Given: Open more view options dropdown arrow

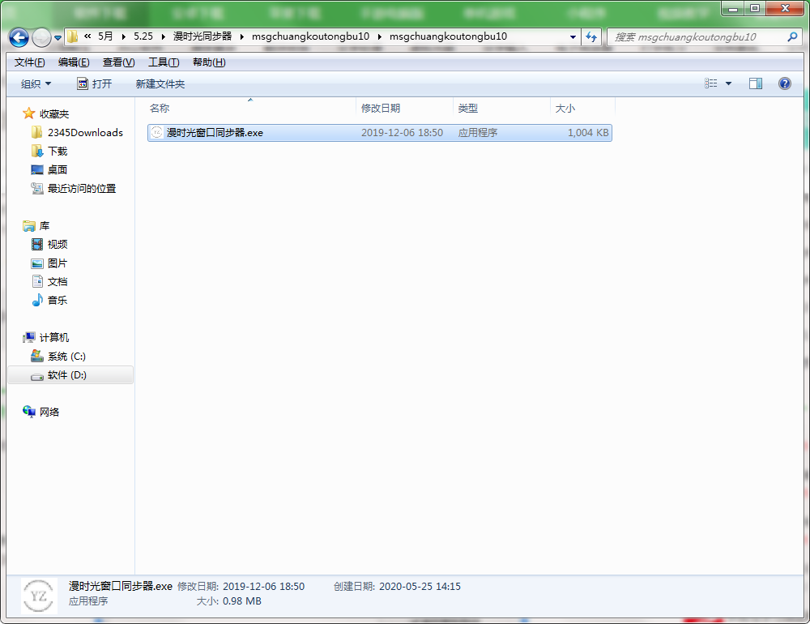Looking at the screenshot, I should point(728,83).
